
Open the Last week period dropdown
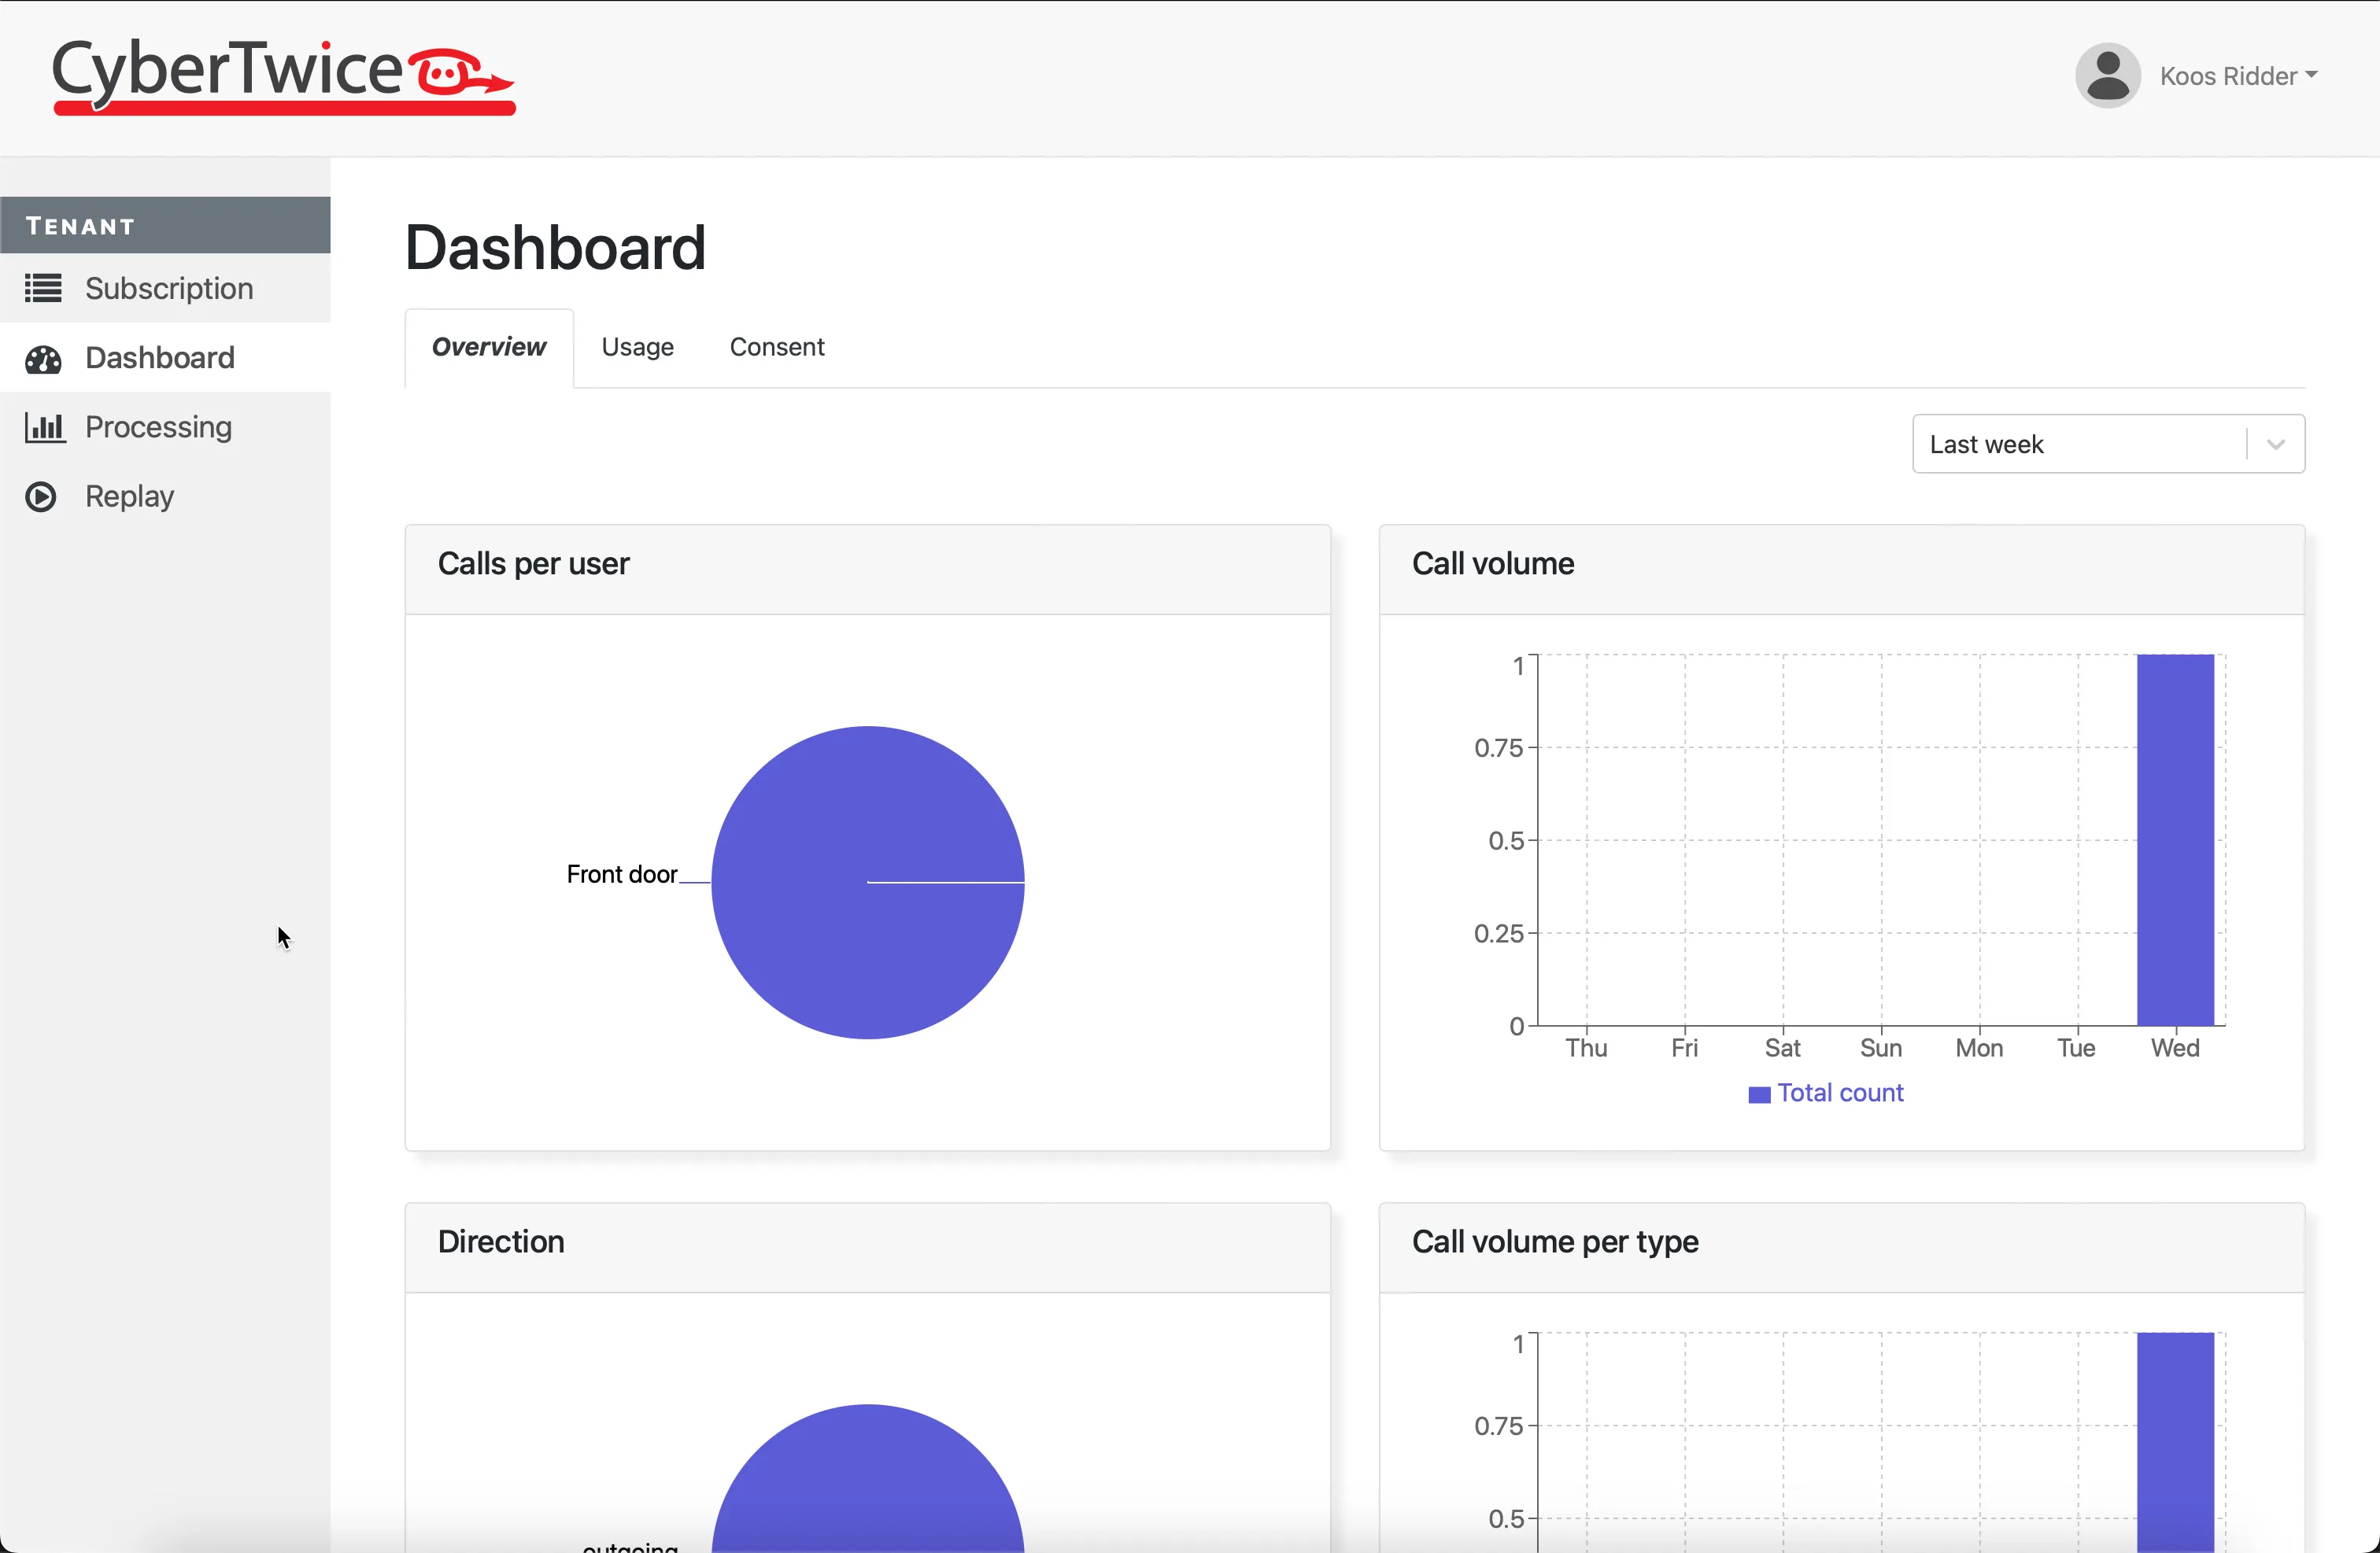pos(2108,444)
